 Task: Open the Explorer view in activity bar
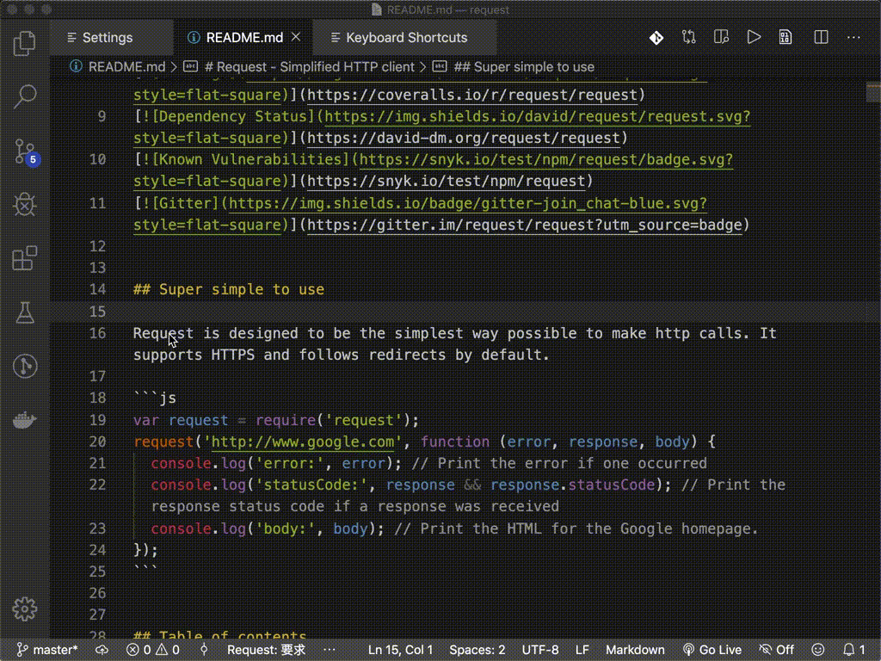[x=24, y=43]
